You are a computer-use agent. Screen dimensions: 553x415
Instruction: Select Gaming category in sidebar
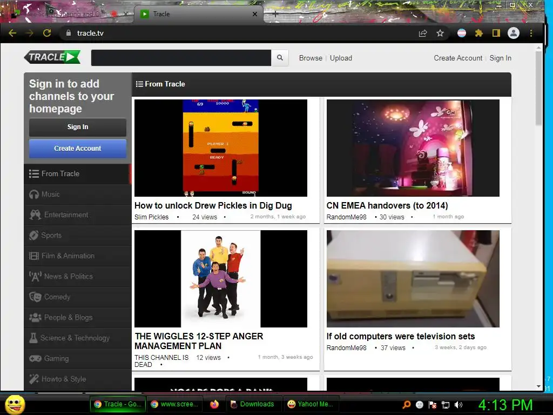(78, 358)
